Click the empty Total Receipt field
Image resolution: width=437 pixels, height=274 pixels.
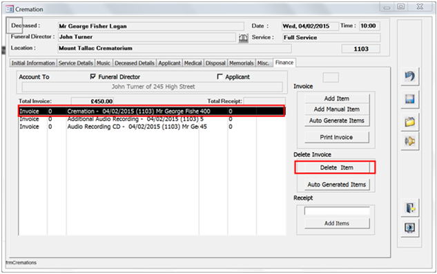pyautogui.click(x=264, y=101)
